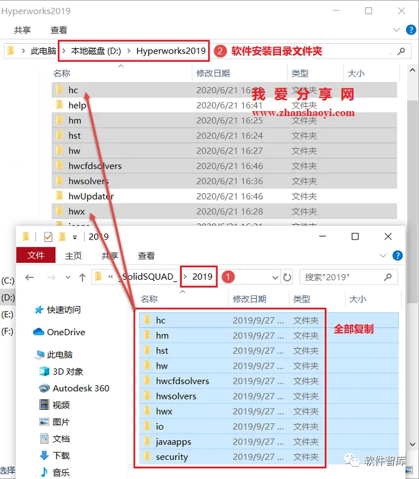The height and width of the screenshot is (479, 419).
Task: Open the 文件 menu in 2019 window
Action: pos(36,255)
